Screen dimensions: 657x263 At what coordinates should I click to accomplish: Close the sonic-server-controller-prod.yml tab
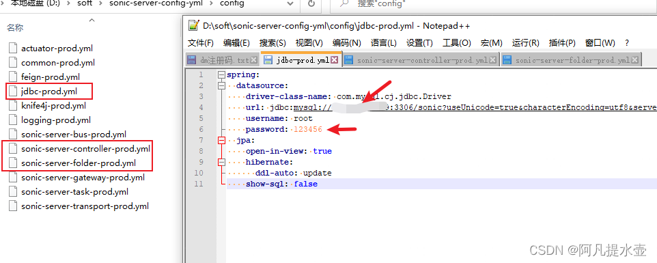[x=493, y=60]
